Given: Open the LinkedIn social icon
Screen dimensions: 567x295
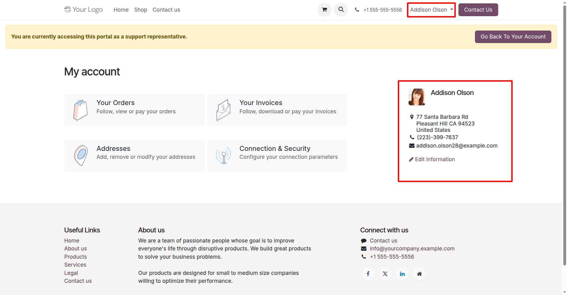Looking at the screenshot, I should pos(402,274).
